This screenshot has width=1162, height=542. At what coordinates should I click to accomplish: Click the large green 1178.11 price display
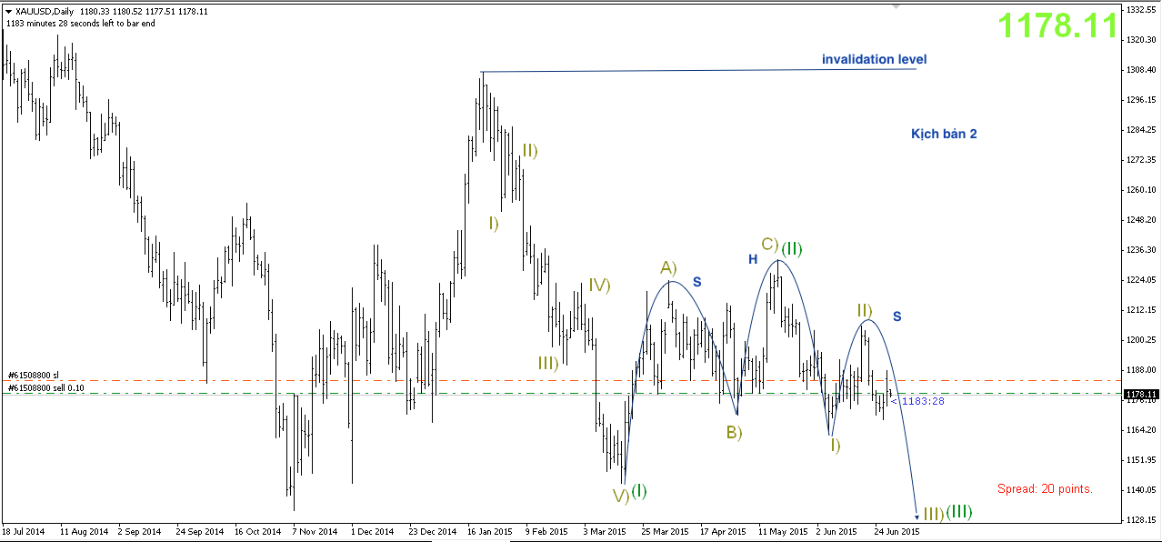[1057, 25]
